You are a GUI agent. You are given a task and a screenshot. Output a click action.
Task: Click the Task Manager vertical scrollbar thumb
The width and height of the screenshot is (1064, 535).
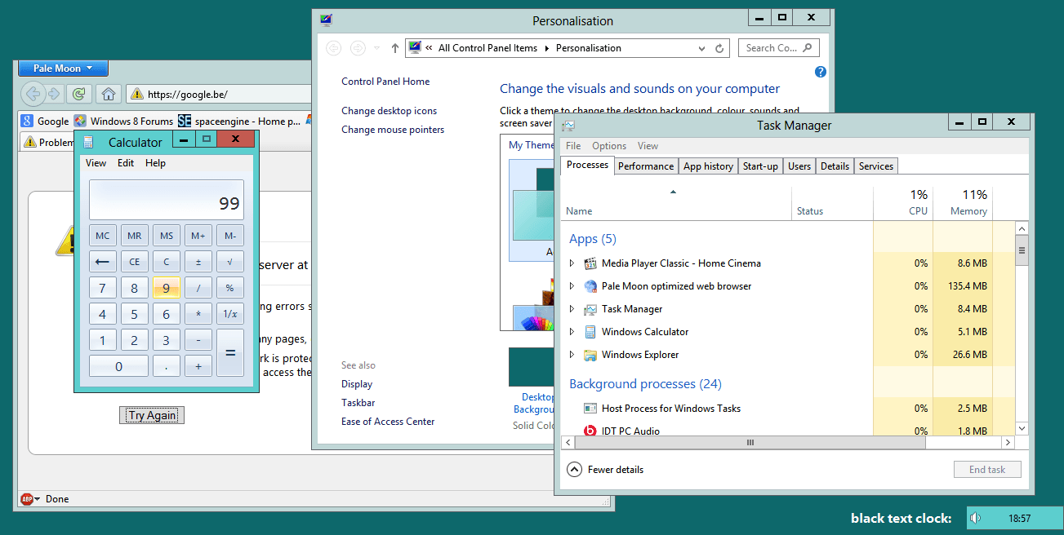pos(1022,251)
